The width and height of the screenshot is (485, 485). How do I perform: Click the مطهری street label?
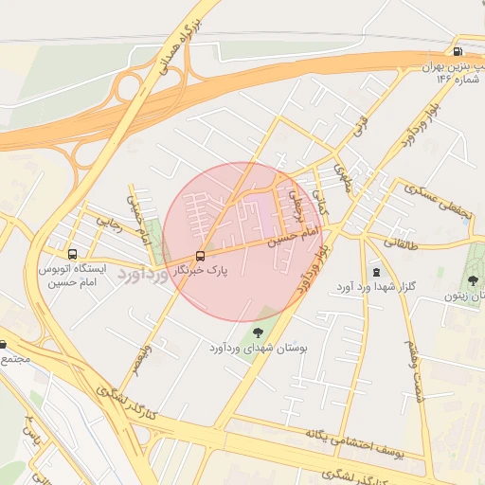[x=342, y=178]
